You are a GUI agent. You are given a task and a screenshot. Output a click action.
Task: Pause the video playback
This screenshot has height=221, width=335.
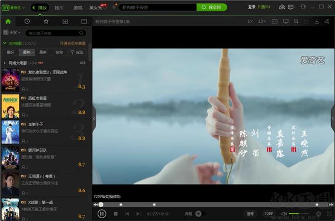tap(102, 214)
